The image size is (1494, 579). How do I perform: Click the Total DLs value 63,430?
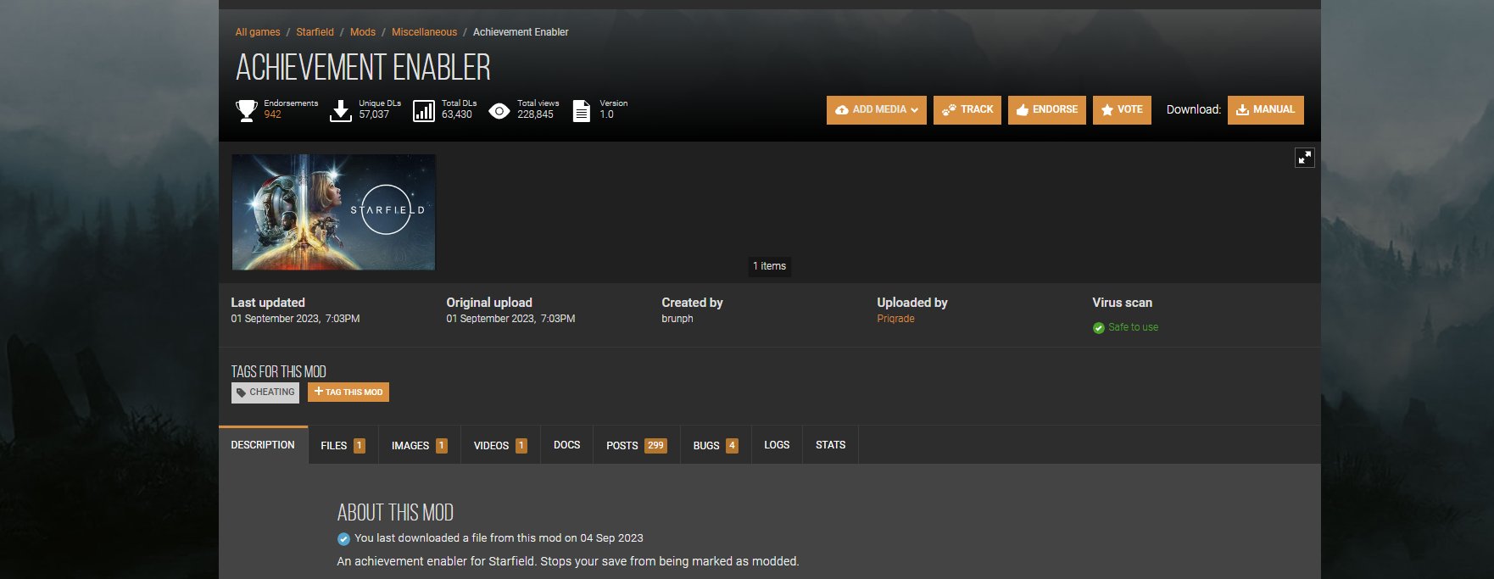tap(457, 114)
